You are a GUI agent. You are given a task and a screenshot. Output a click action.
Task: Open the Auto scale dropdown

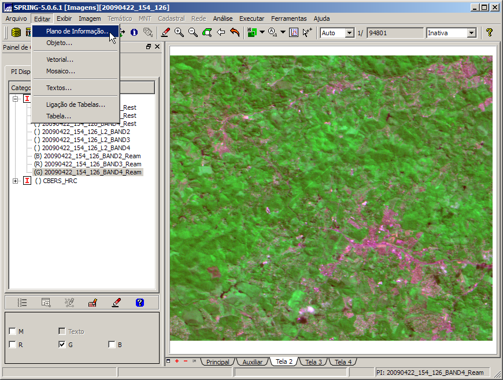(349, 33)
